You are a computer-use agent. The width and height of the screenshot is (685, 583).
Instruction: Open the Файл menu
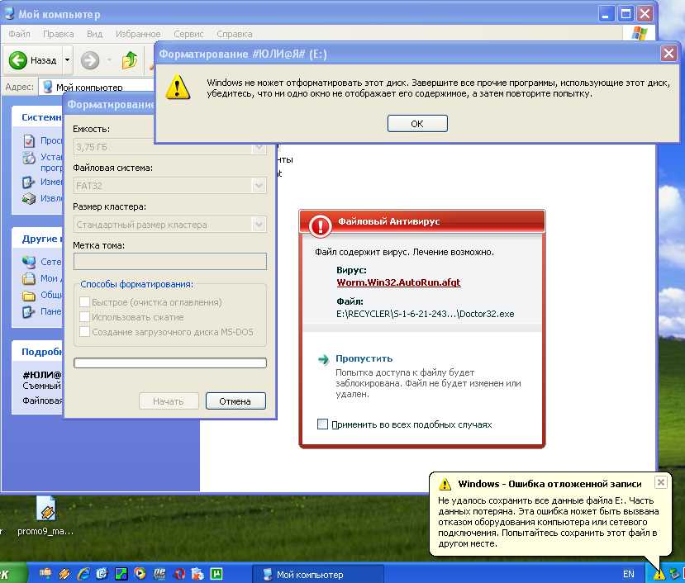coord(19,34)
